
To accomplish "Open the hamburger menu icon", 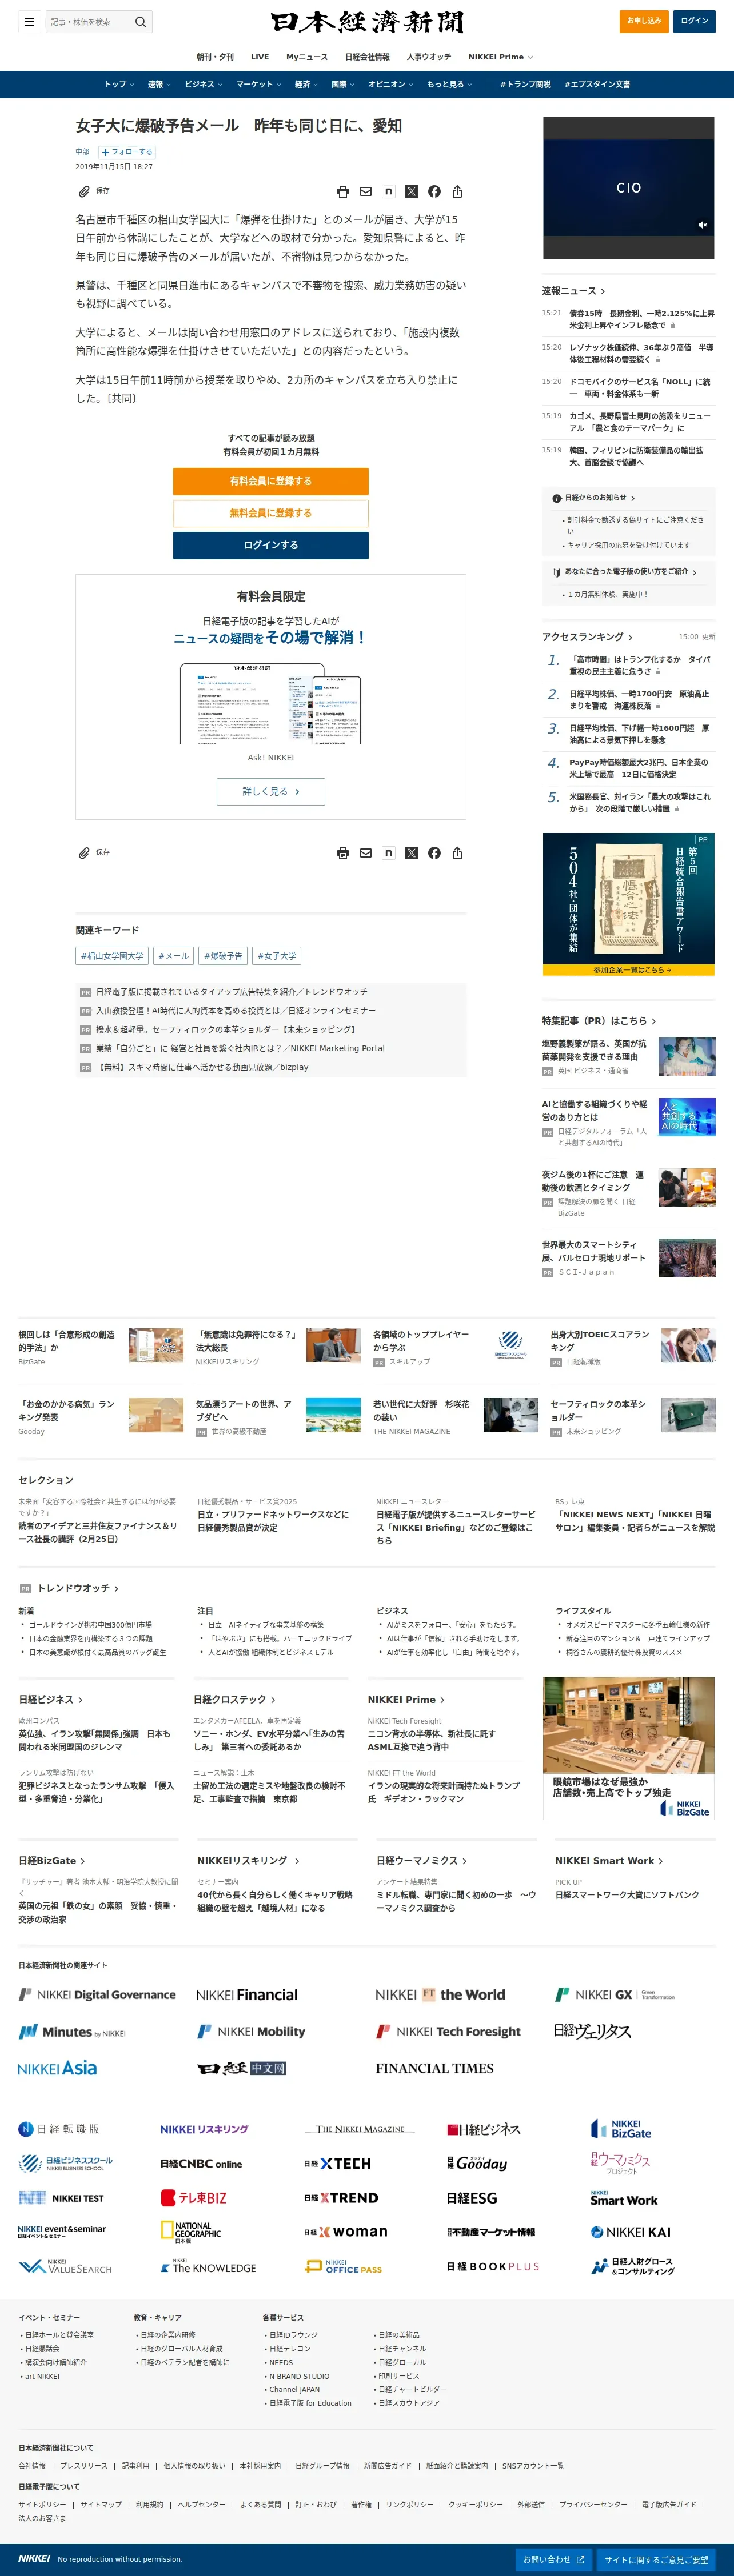I will click(29, 21).
